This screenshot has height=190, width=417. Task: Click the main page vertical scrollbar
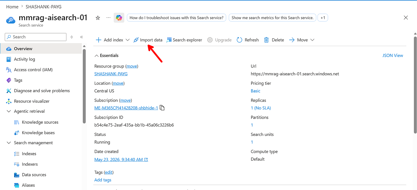pyautogui.click(x=415, y=85)
